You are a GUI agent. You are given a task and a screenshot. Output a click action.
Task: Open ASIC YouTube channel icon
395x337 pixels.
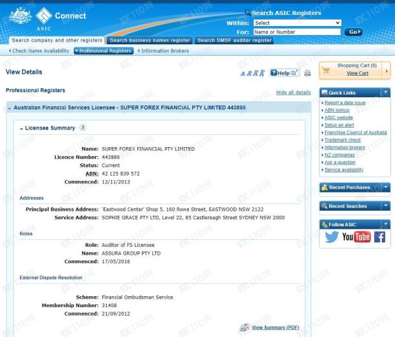pyautogui.click(x=356, y=237)
